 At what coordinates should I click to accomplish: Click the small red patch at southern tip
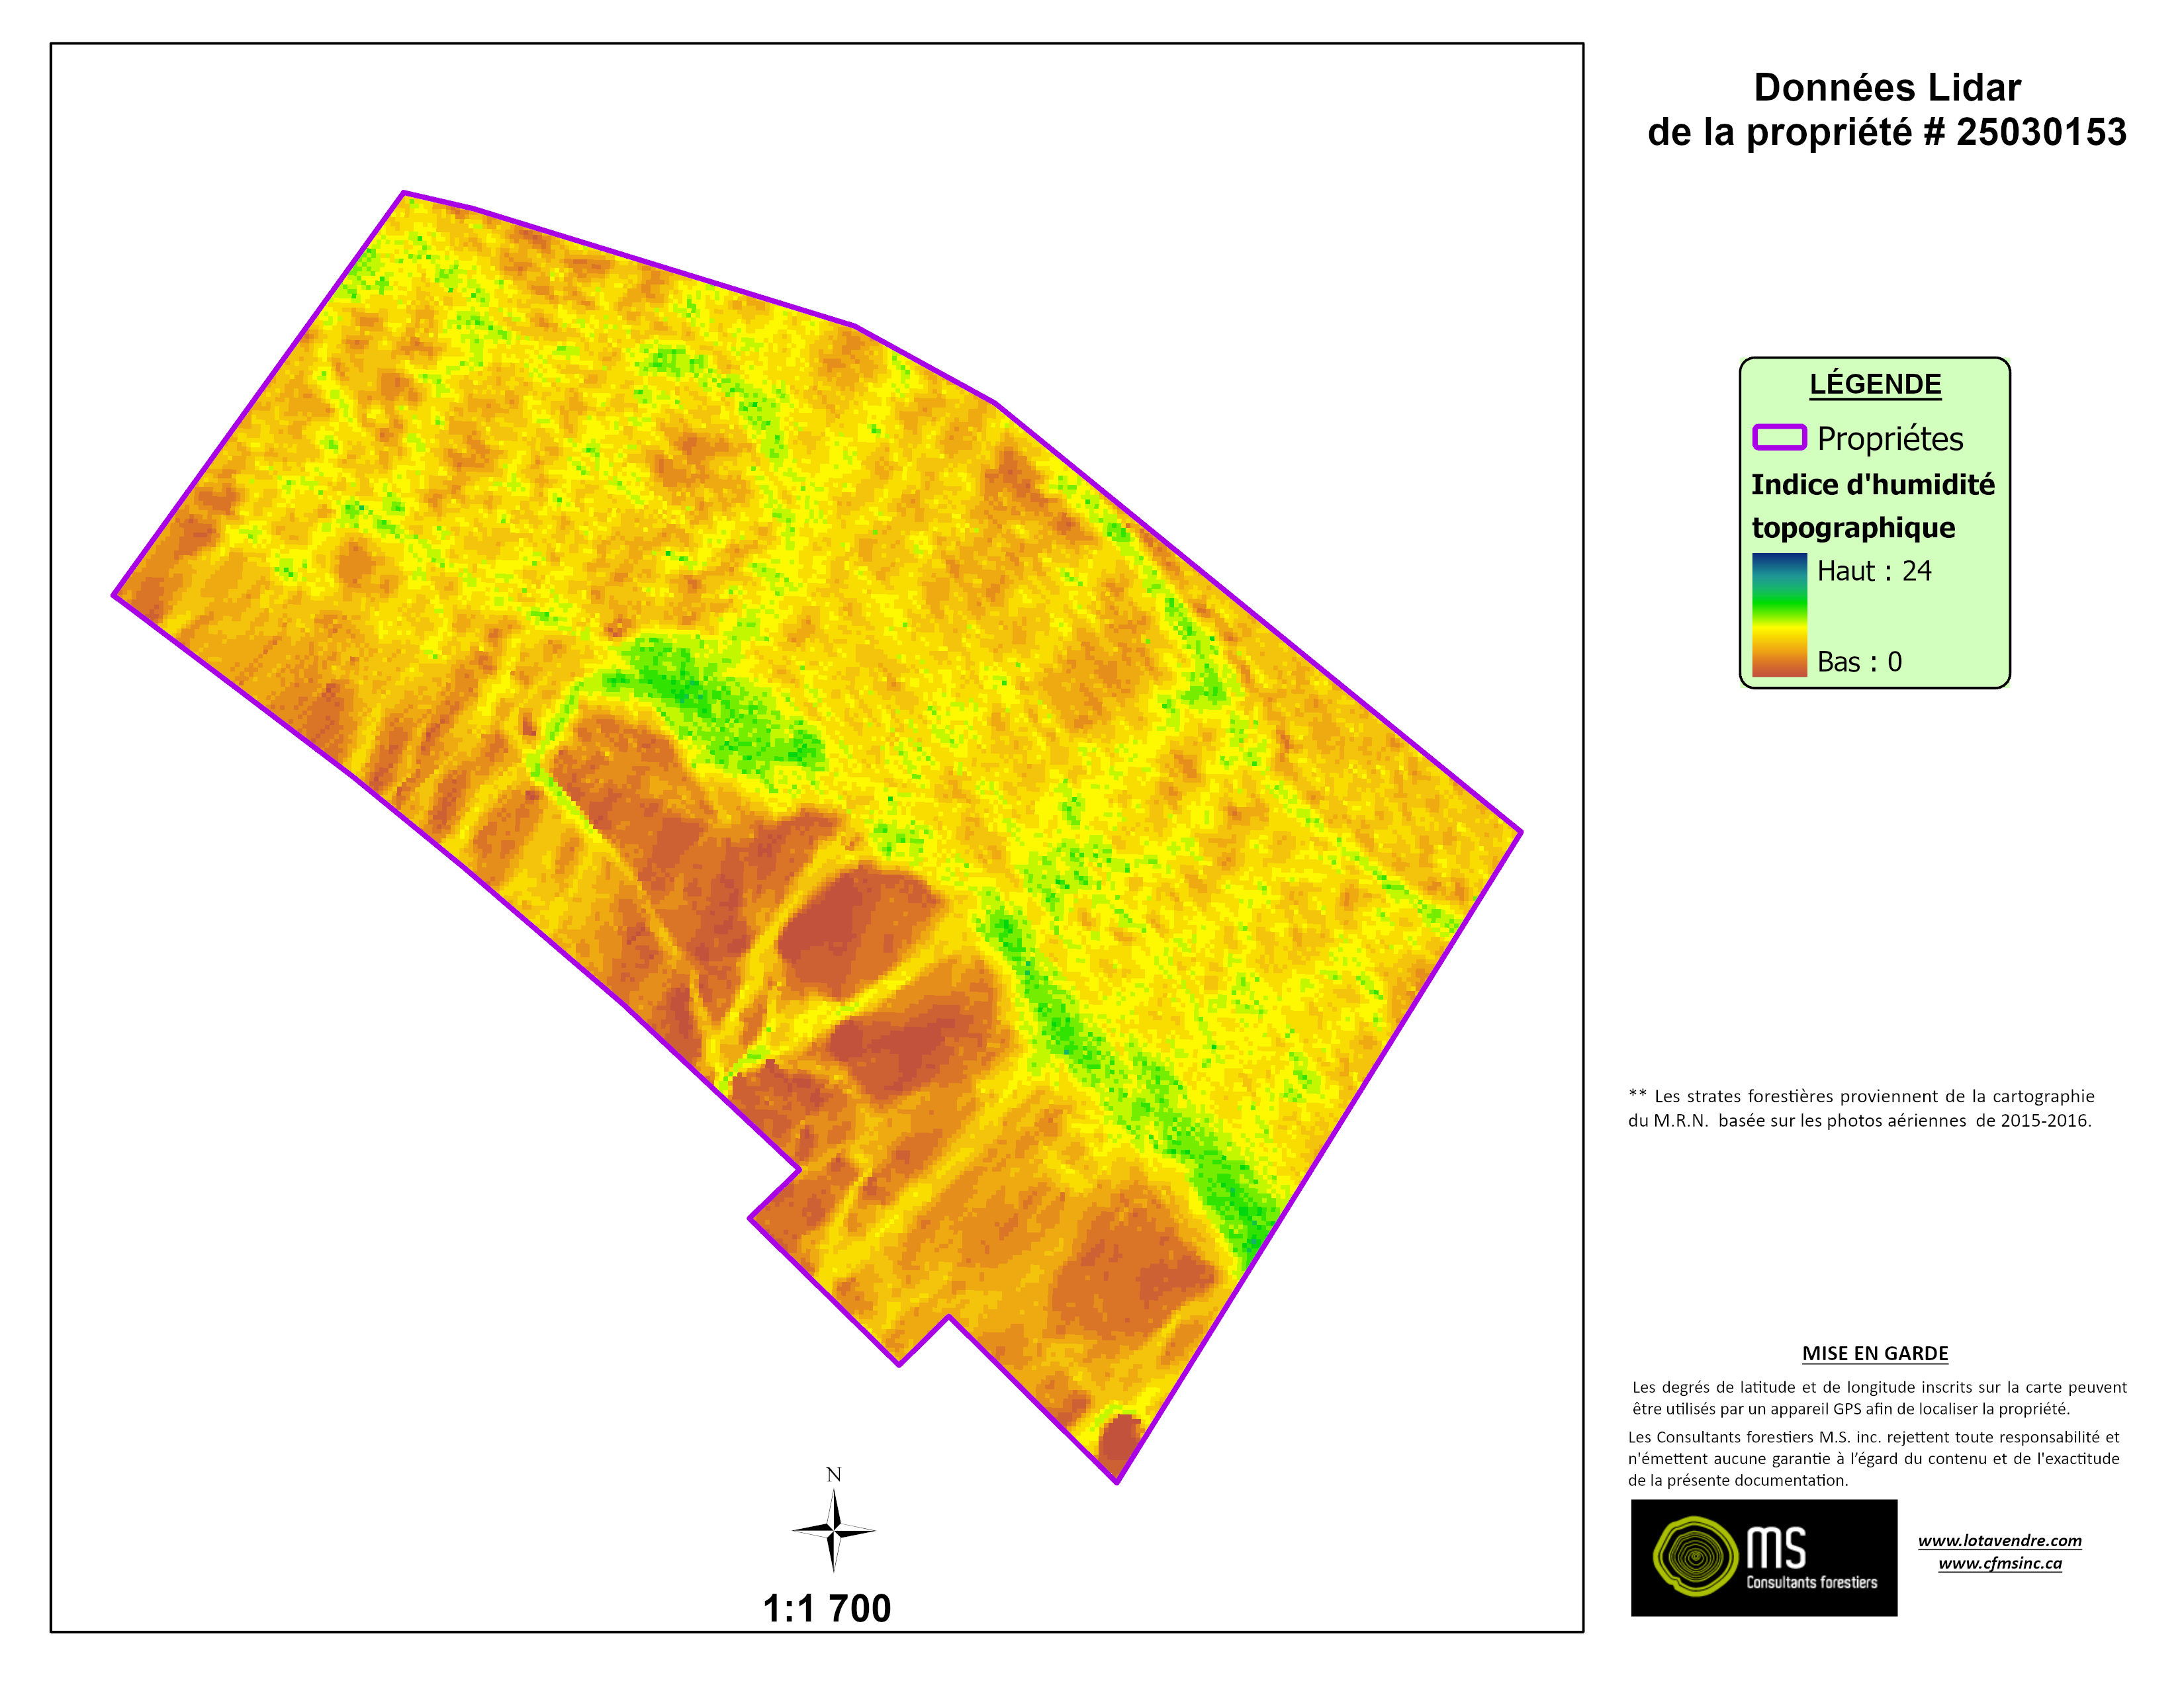point(1118,1439)
